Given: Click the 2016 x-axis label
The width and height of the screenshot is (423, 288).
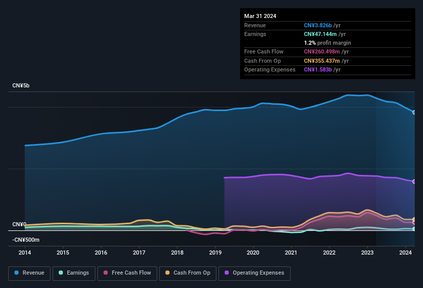Looking at the screenshot, I should [101, 253].
